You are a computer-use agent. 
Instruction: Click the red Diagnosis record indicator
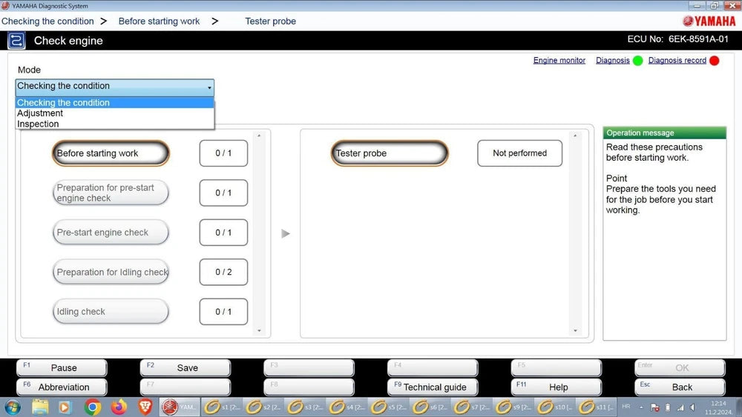(x=715, y=61)
